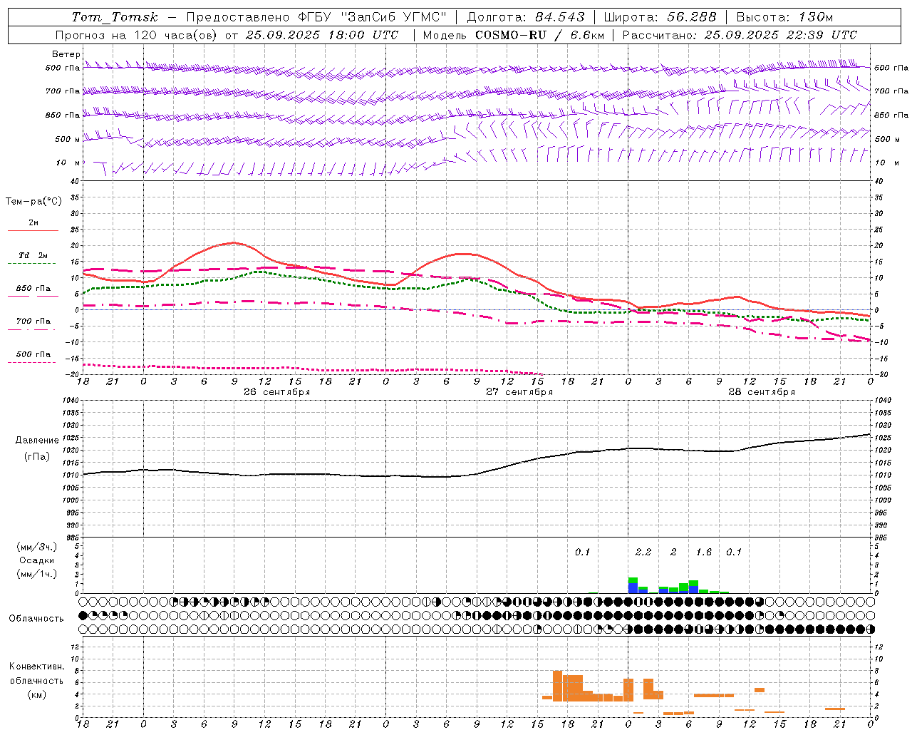This screenshot has height=730, width=912.
Task: Click the dashed line sample under 'Td 2м'
Action: pos(32,263)
